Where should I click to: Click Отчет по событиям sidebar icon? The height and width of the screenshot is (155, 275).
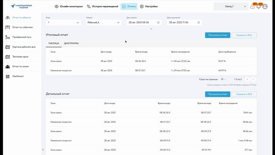coord(8,27)
